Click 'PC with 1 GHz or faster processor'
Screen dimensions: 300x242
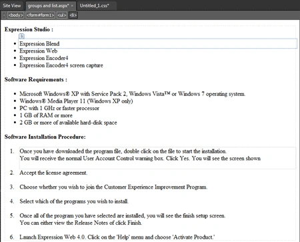[59, 108]
